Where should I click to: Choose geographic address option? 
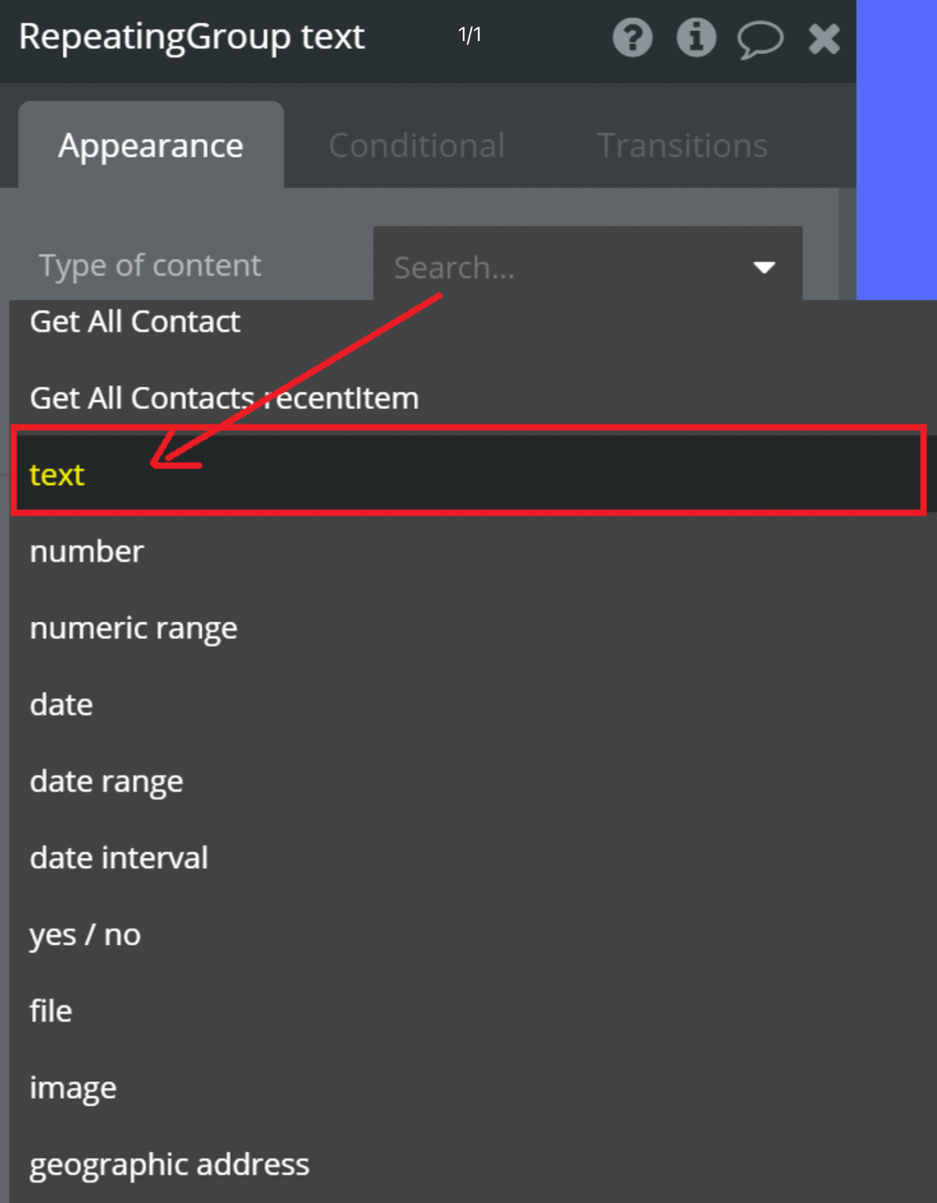click(x=169, y=1165)
